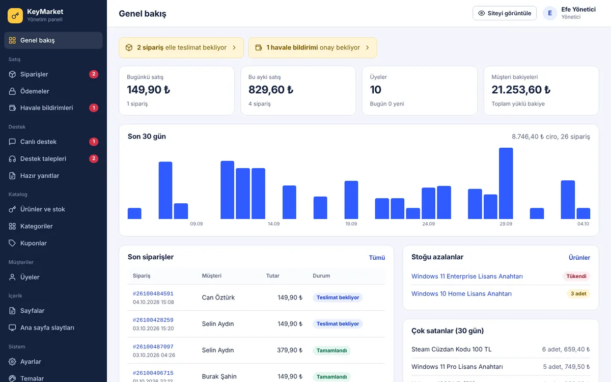
Task: Open order #26100484591
Action: pyautogui.click(x=153, y=294)
